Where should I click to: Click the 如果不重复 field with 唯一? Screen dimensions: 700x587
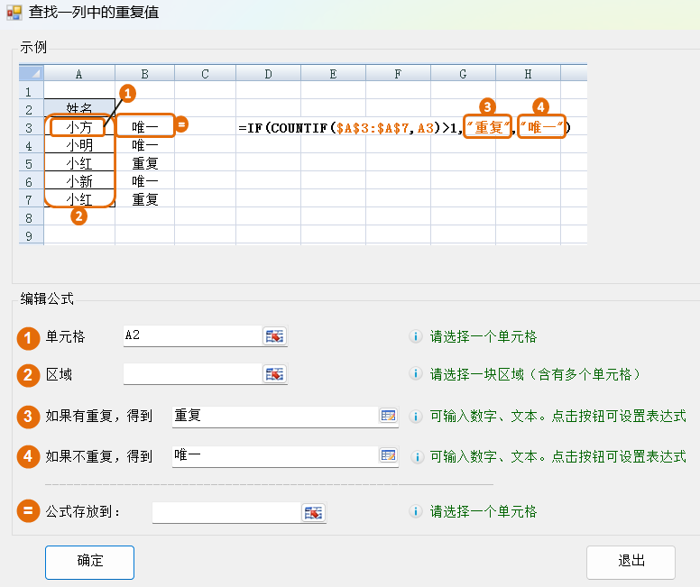coord(272,455)
